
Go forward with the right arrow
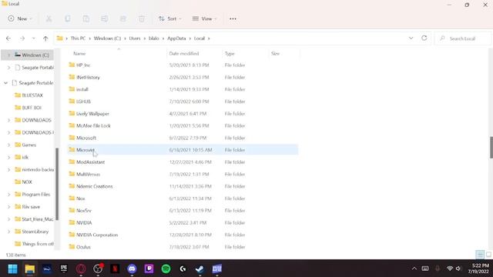pos(22,38)
